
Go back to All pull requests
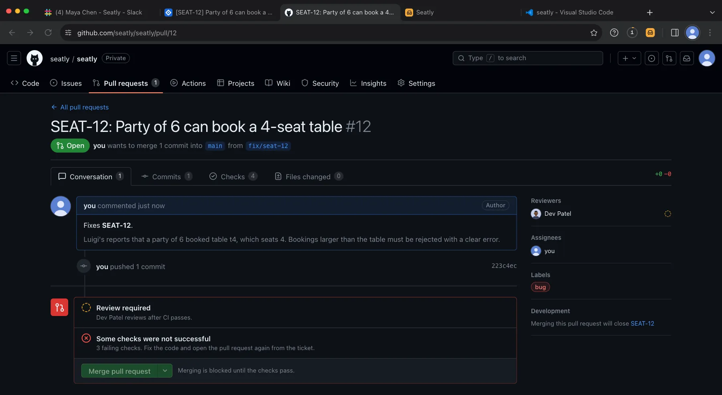[x=80, y=107]
